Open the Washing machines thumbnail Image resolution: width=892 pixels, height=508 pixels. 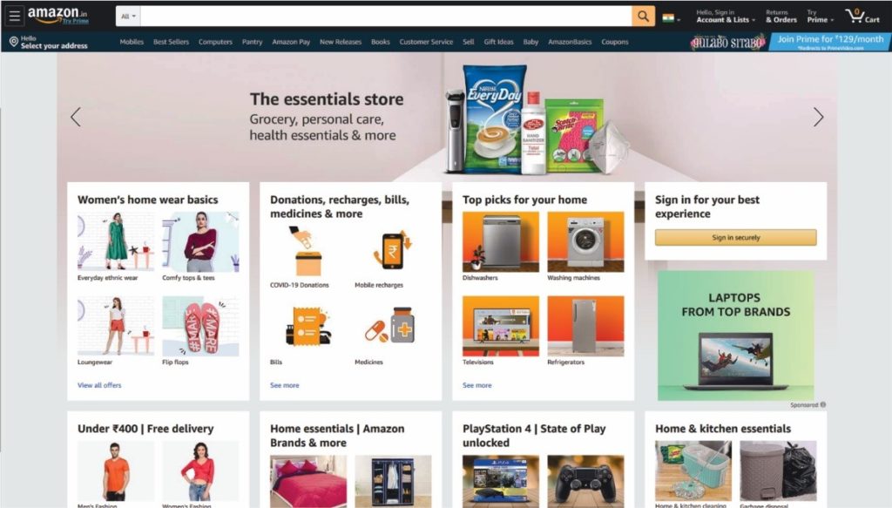585,241
